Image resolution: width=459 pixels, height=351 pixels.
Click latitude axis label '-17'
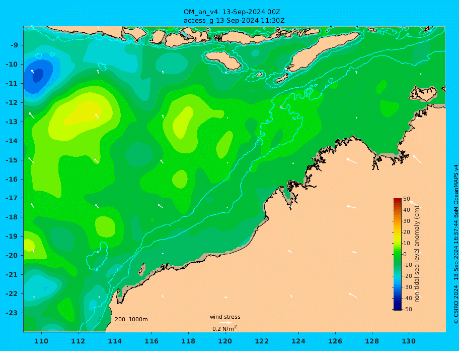12,198
